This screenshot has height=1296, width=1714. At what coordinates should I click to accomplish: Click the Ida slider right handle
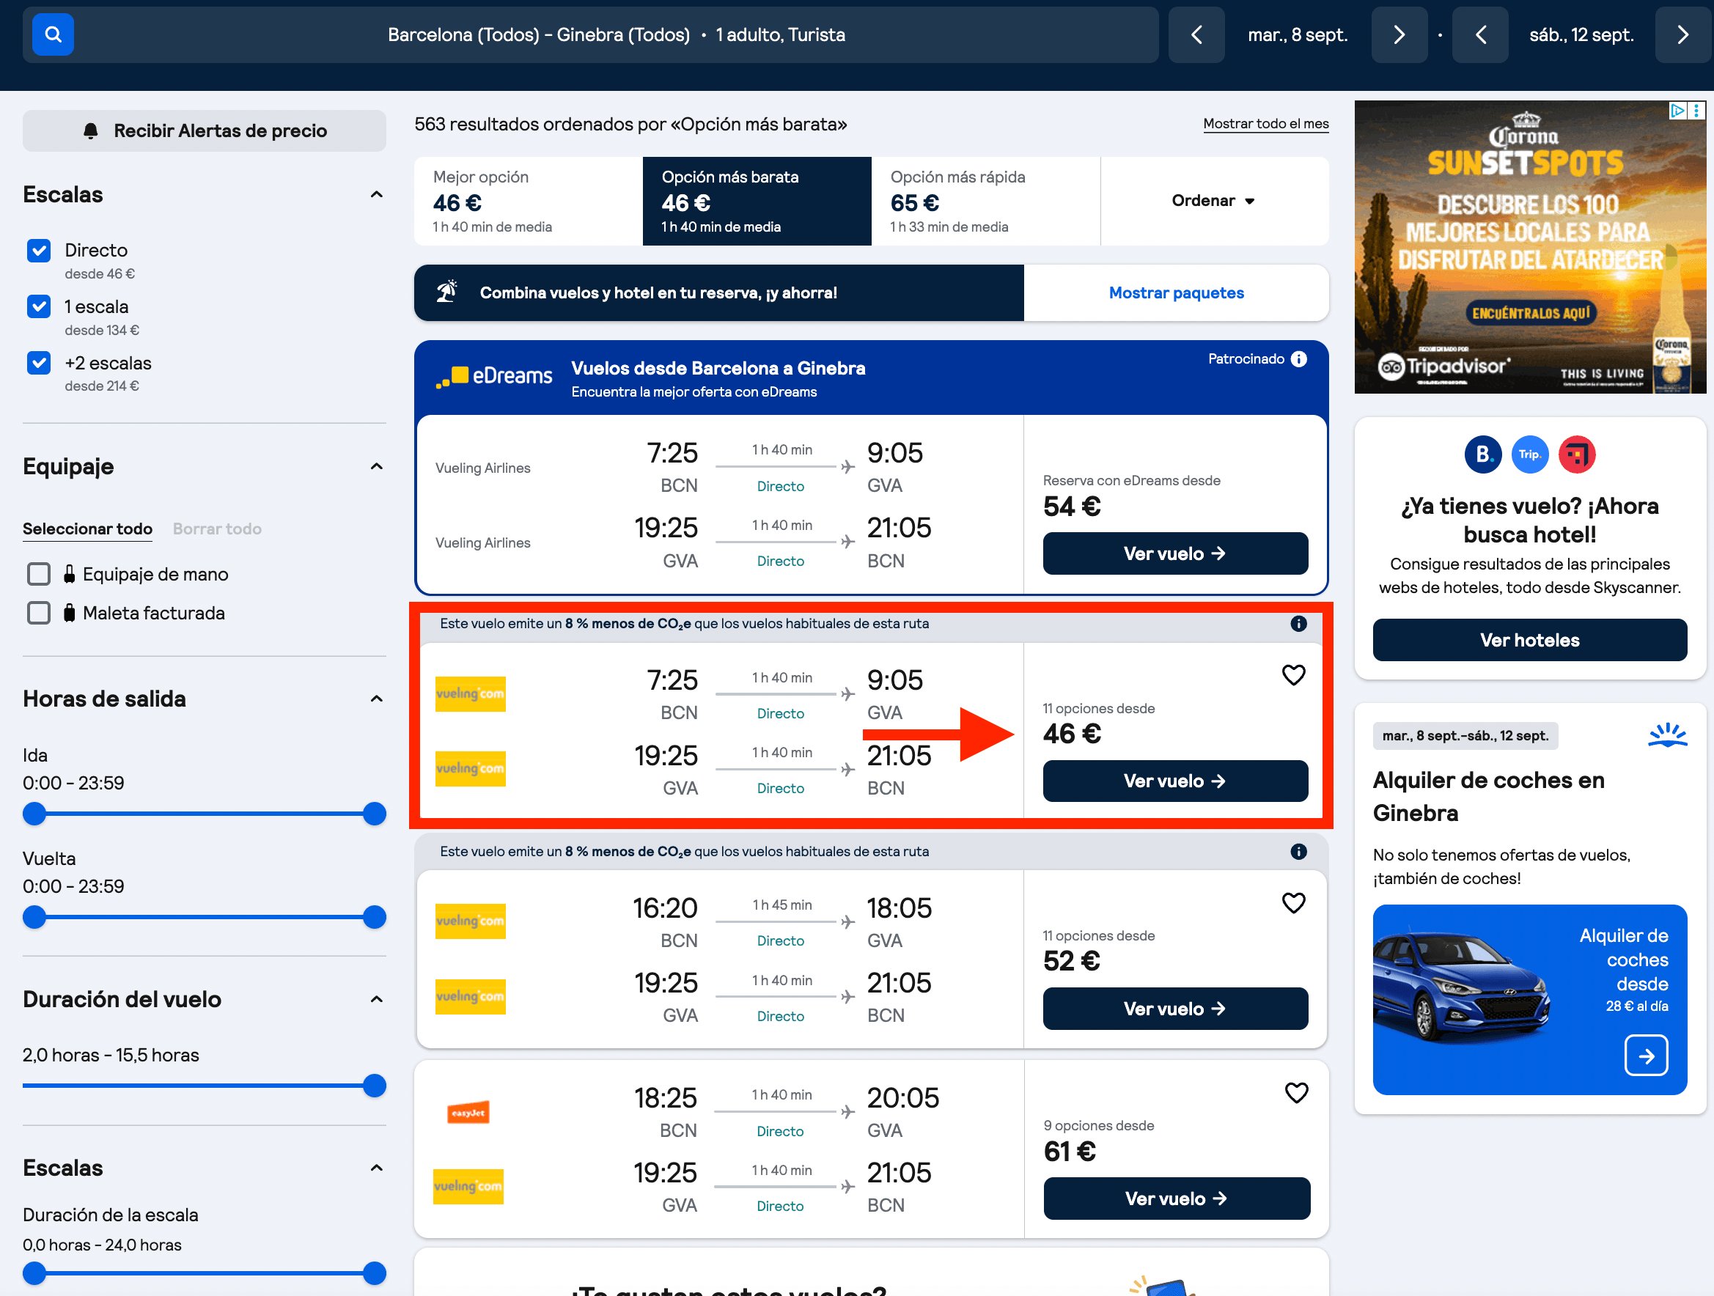375,814
